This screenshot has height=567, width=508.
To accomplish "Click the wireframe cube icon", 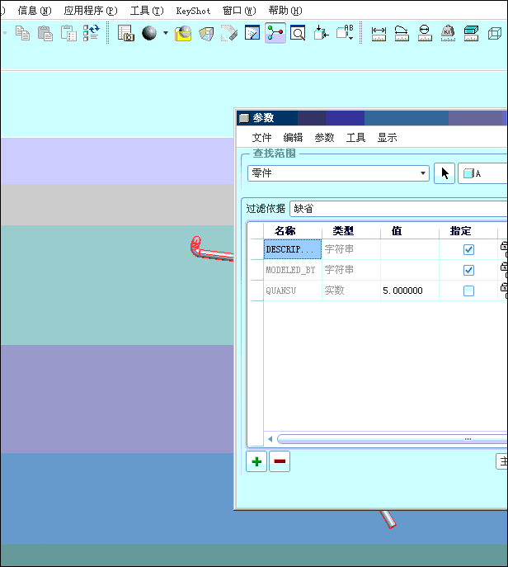I will coord(494,34).
